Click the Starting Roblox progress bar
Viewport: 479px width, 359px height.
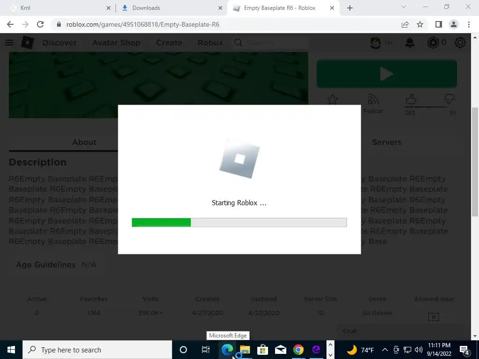(239, 223)
